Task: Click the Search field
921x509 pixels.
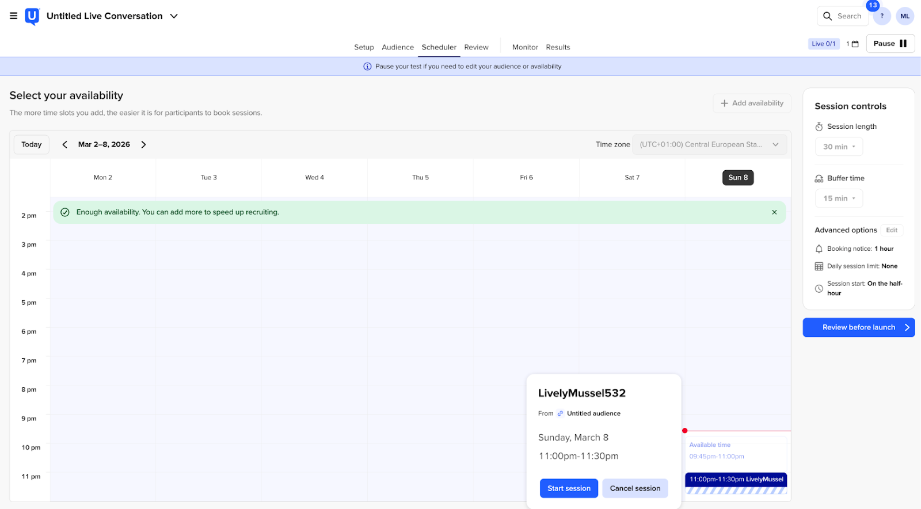Action: (843, 16)
